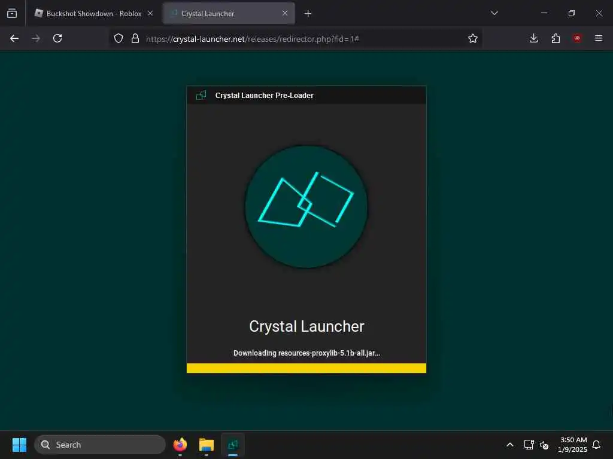Go forward one page

pyautogui.click(x=36, y=38)
